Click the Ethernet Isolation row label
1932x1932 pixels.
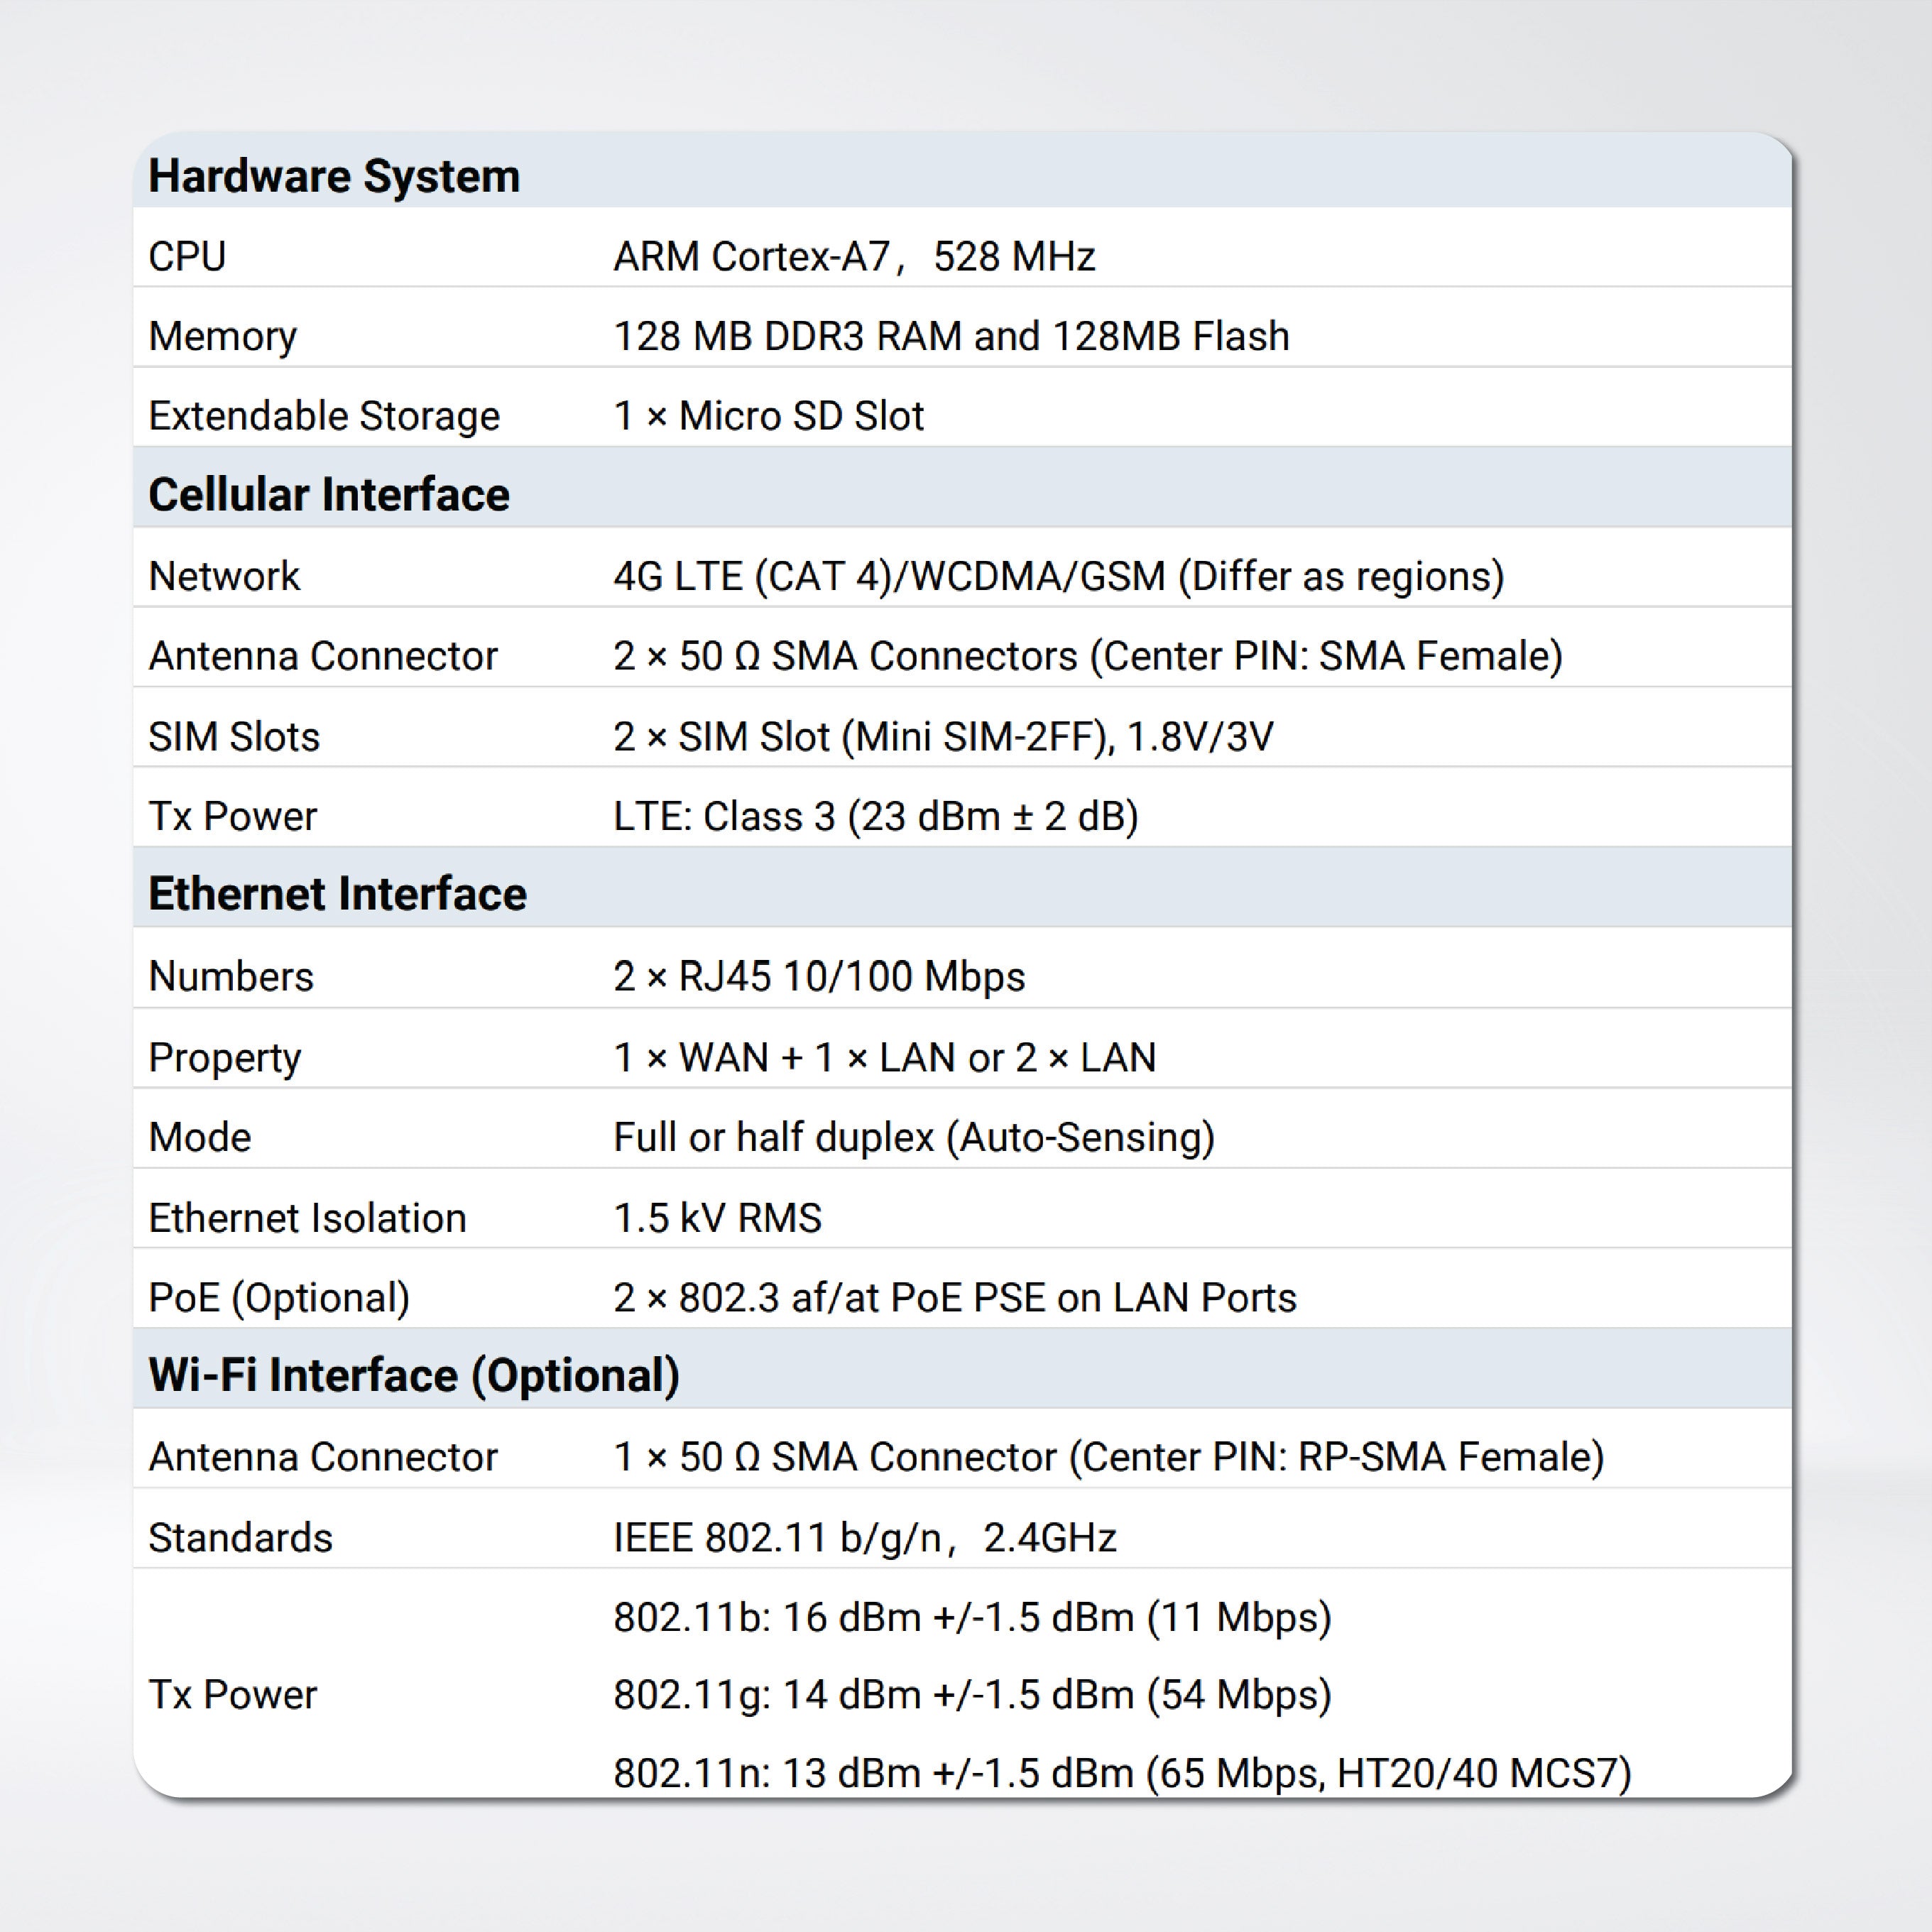click(307, 1218)
